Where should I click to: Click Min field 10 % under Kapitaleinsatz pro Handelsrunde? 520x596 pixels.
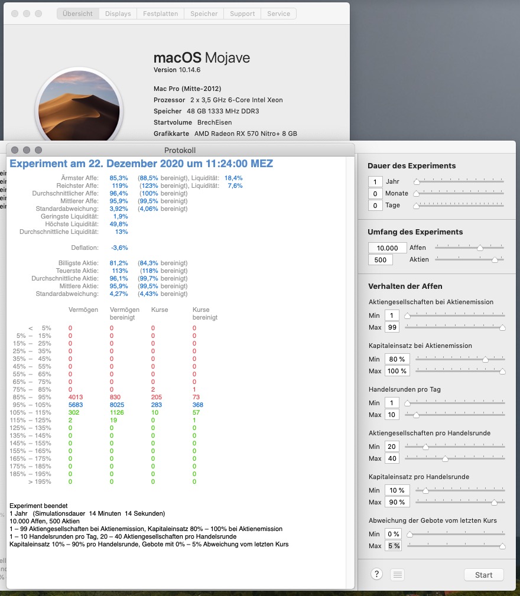coord(397,490)
